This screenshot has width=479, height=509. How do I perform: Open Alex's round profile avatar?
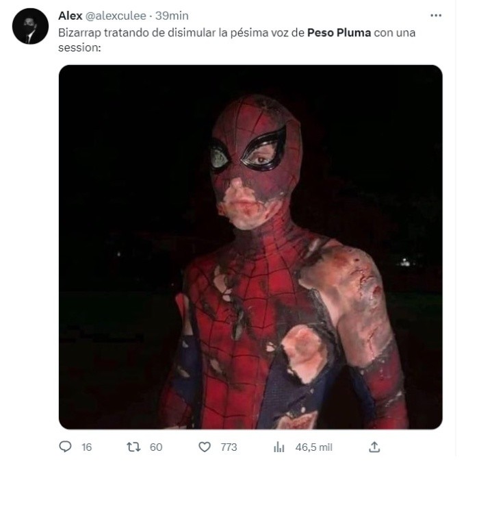coord(30,26)
